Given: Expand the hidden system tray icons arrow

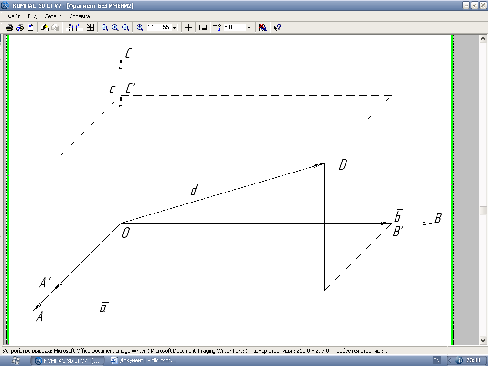Looking at the screenshot, I should (450, 360).
